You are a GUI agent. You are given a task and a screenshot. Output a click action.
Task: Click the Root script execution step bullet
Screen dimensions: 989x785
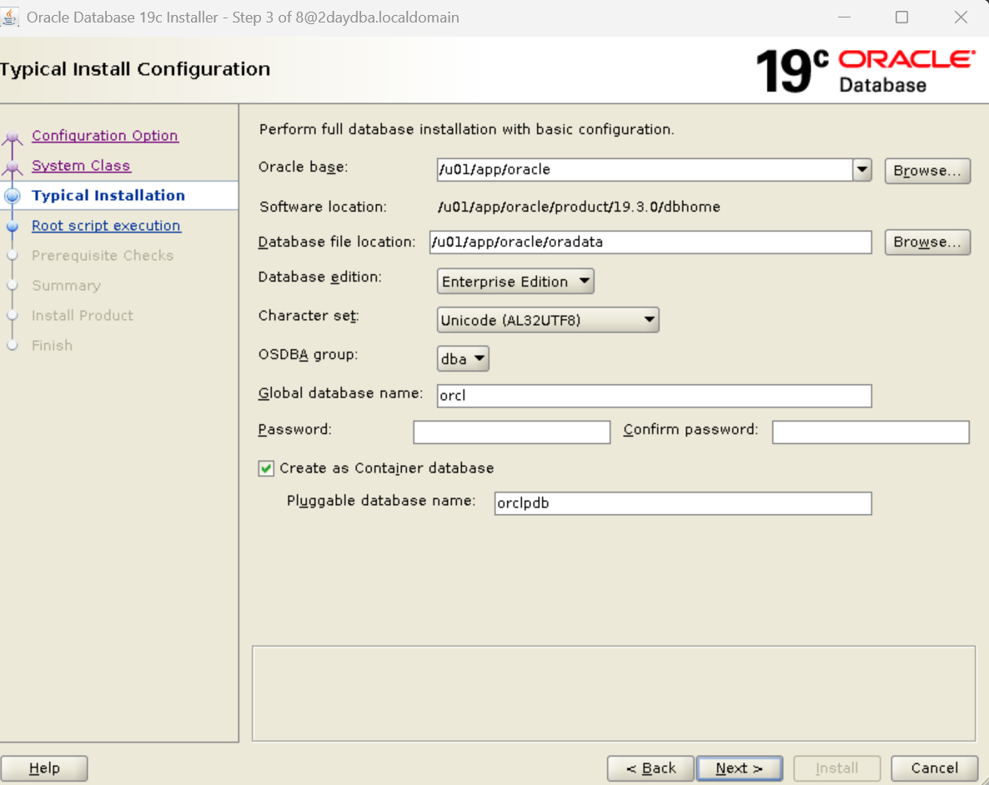tap(12, 226)
